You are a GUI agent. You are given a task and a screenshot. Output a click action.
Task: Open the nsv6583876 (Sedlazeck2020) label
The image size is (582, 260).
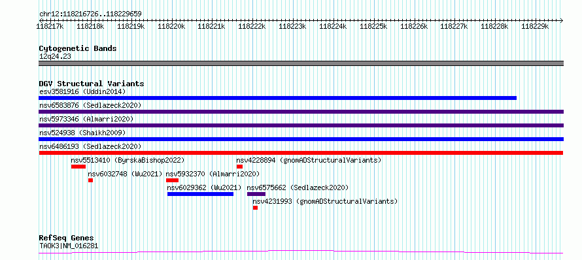[x=90, y=105]
